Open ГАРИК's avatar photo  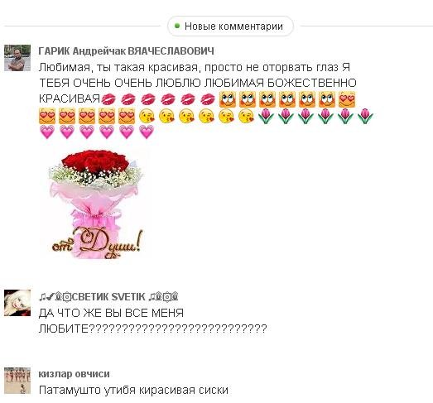(17, 58)
